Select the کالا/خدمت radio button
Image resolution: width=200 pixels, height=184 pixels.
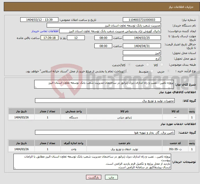tap(129, 65)
